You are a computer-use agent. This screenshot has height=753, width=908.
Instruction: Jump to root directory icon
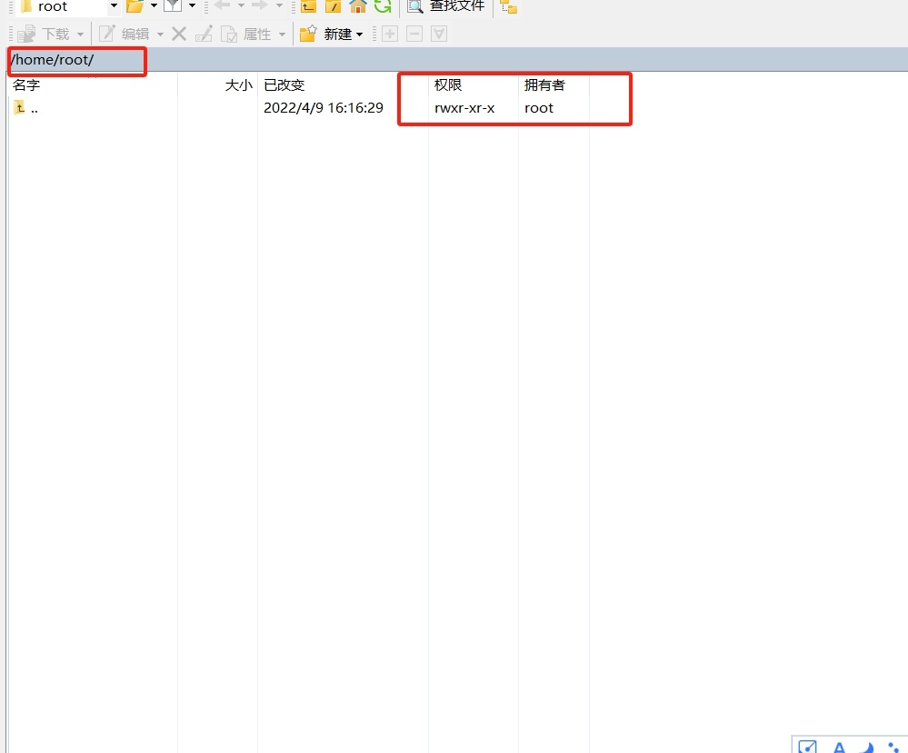click(x=334, y=6)
